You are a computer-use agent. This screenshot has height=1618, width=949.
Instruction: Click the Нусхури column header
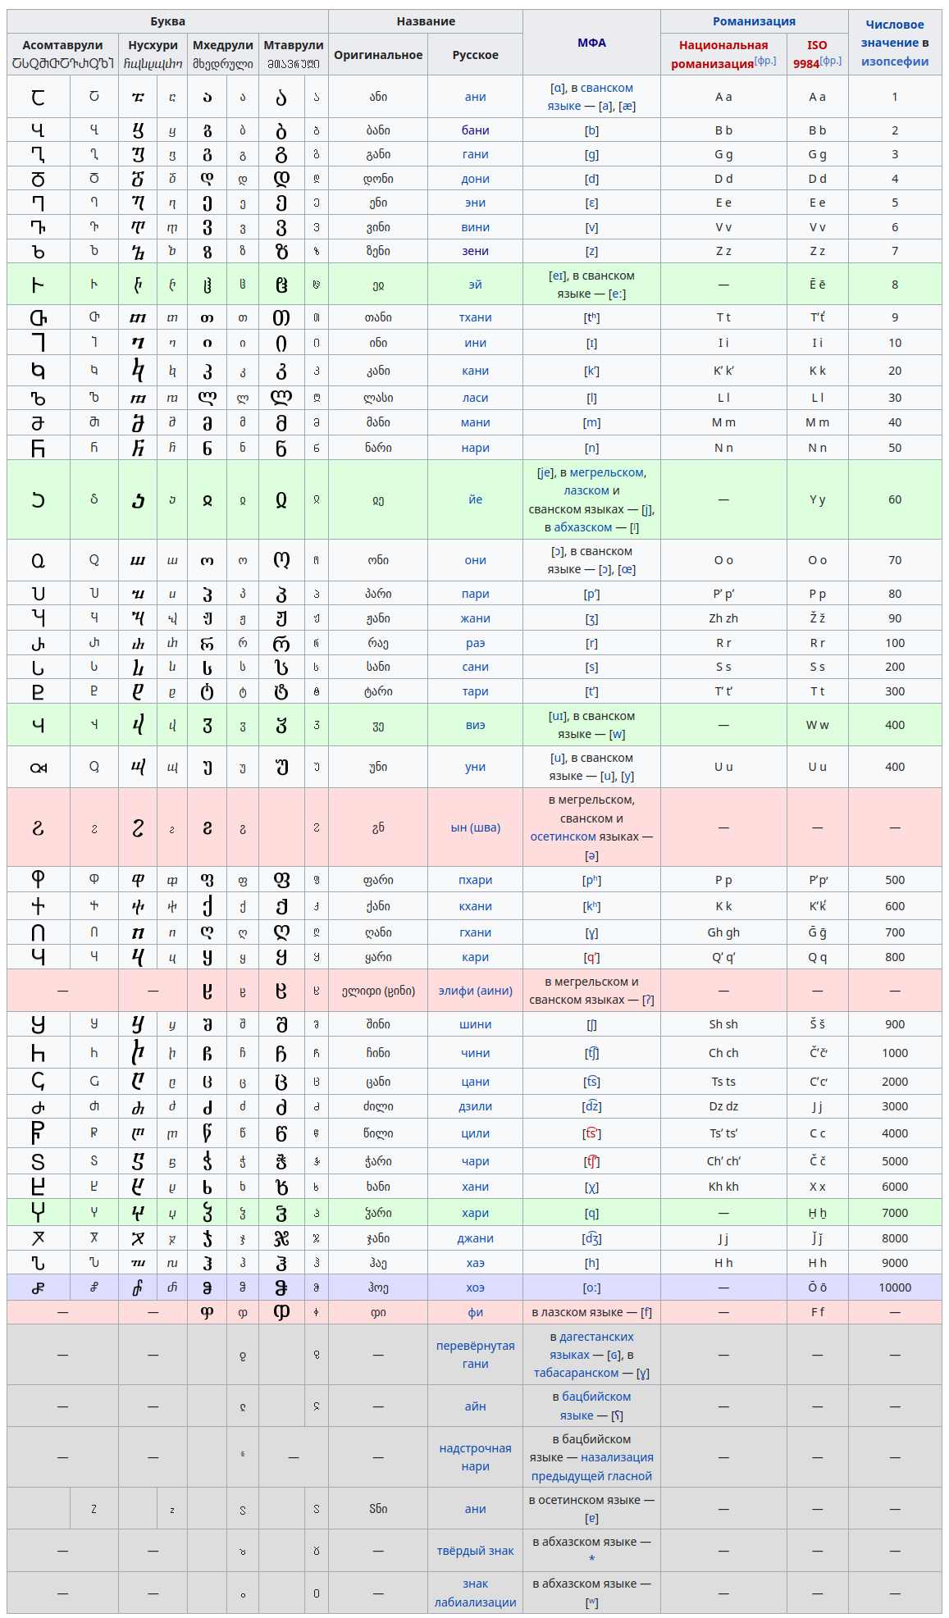point(153,54)
